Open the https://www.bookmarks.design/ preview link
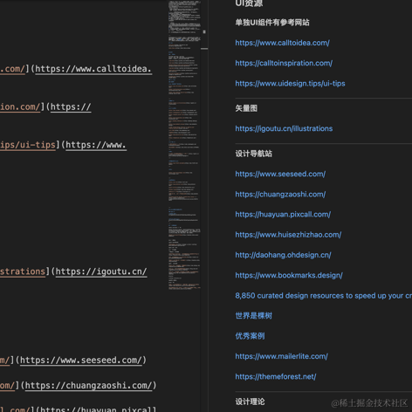This screenshot has width=412, height=412. tap(289, 275)
